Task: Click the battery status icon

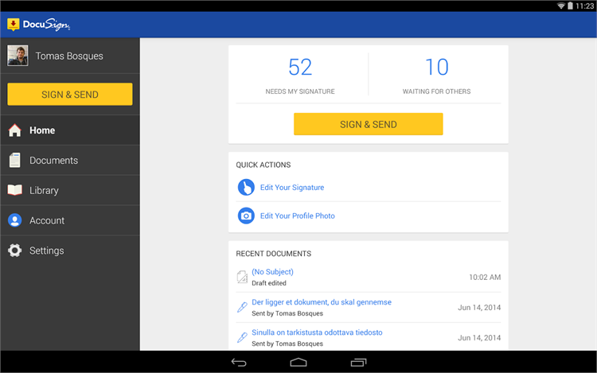Action: click(570, 6)
